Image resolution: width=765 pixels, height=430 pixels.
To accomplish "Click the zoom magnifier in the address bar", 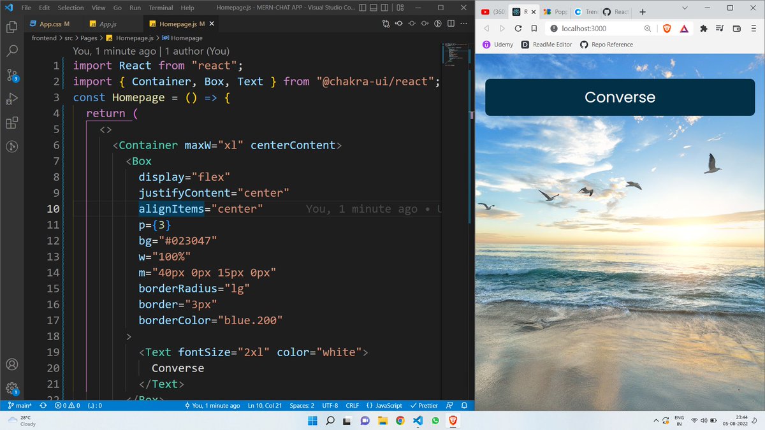I will point(648,29).
